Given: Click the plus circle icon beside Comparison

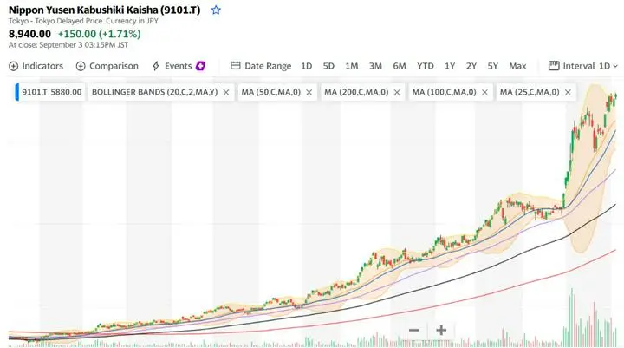Looking at the screenshot, I should coord(81,66).
